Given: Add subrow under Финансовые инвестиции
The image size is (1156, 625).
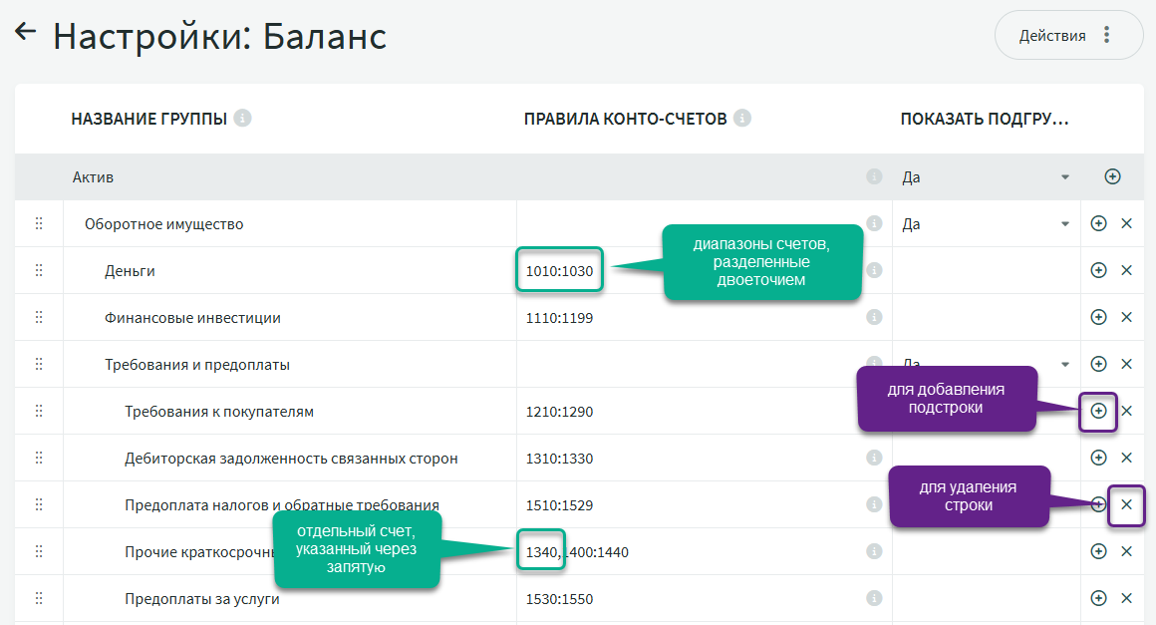Looking at the screenshot, I should point(1098,317).
